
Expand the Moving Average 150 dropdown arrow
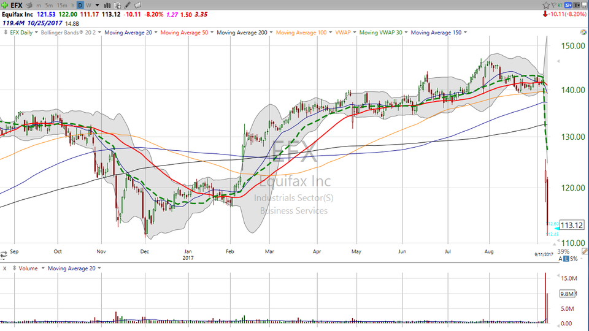[466, 32]
